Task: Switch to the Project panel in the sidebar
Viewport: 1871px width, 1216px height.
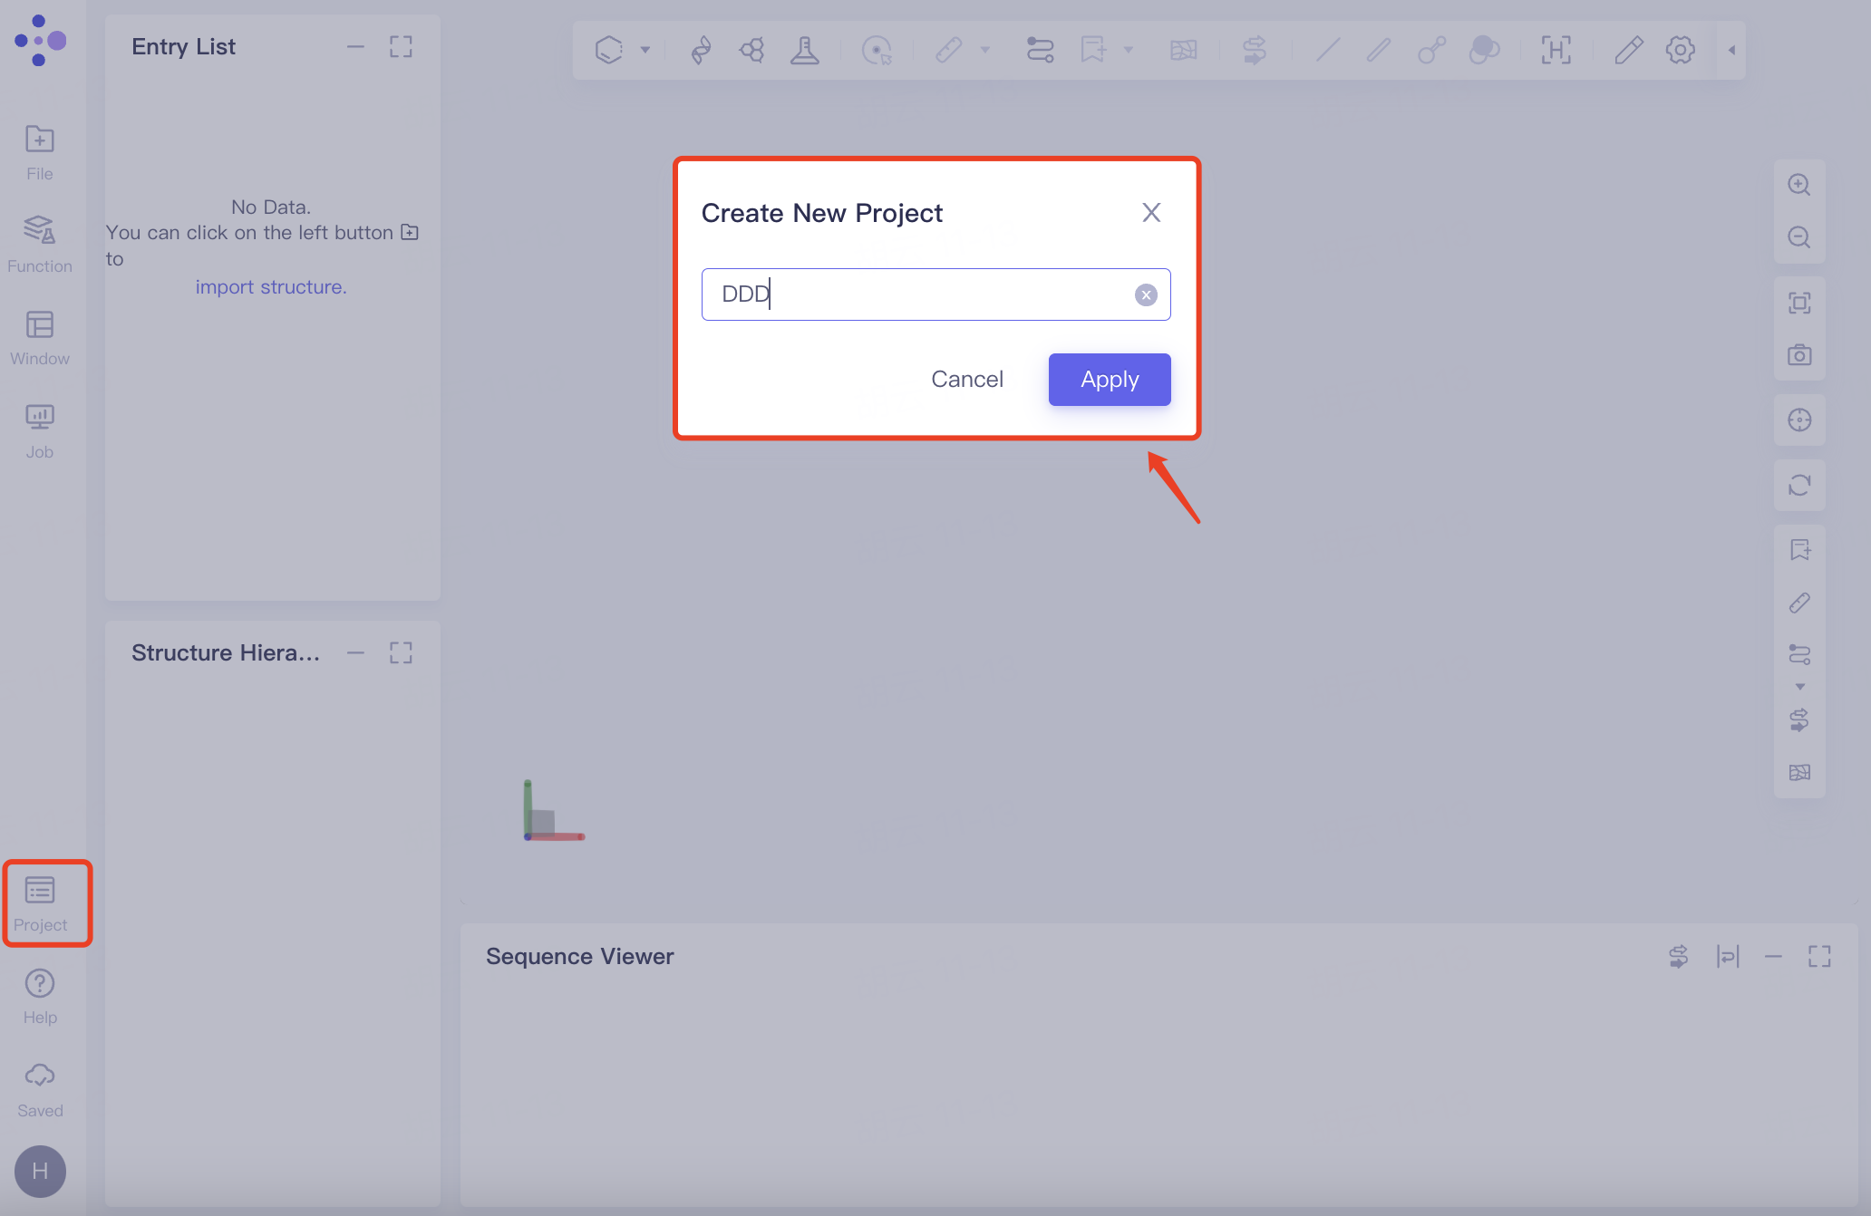Action: pos(41,903)
